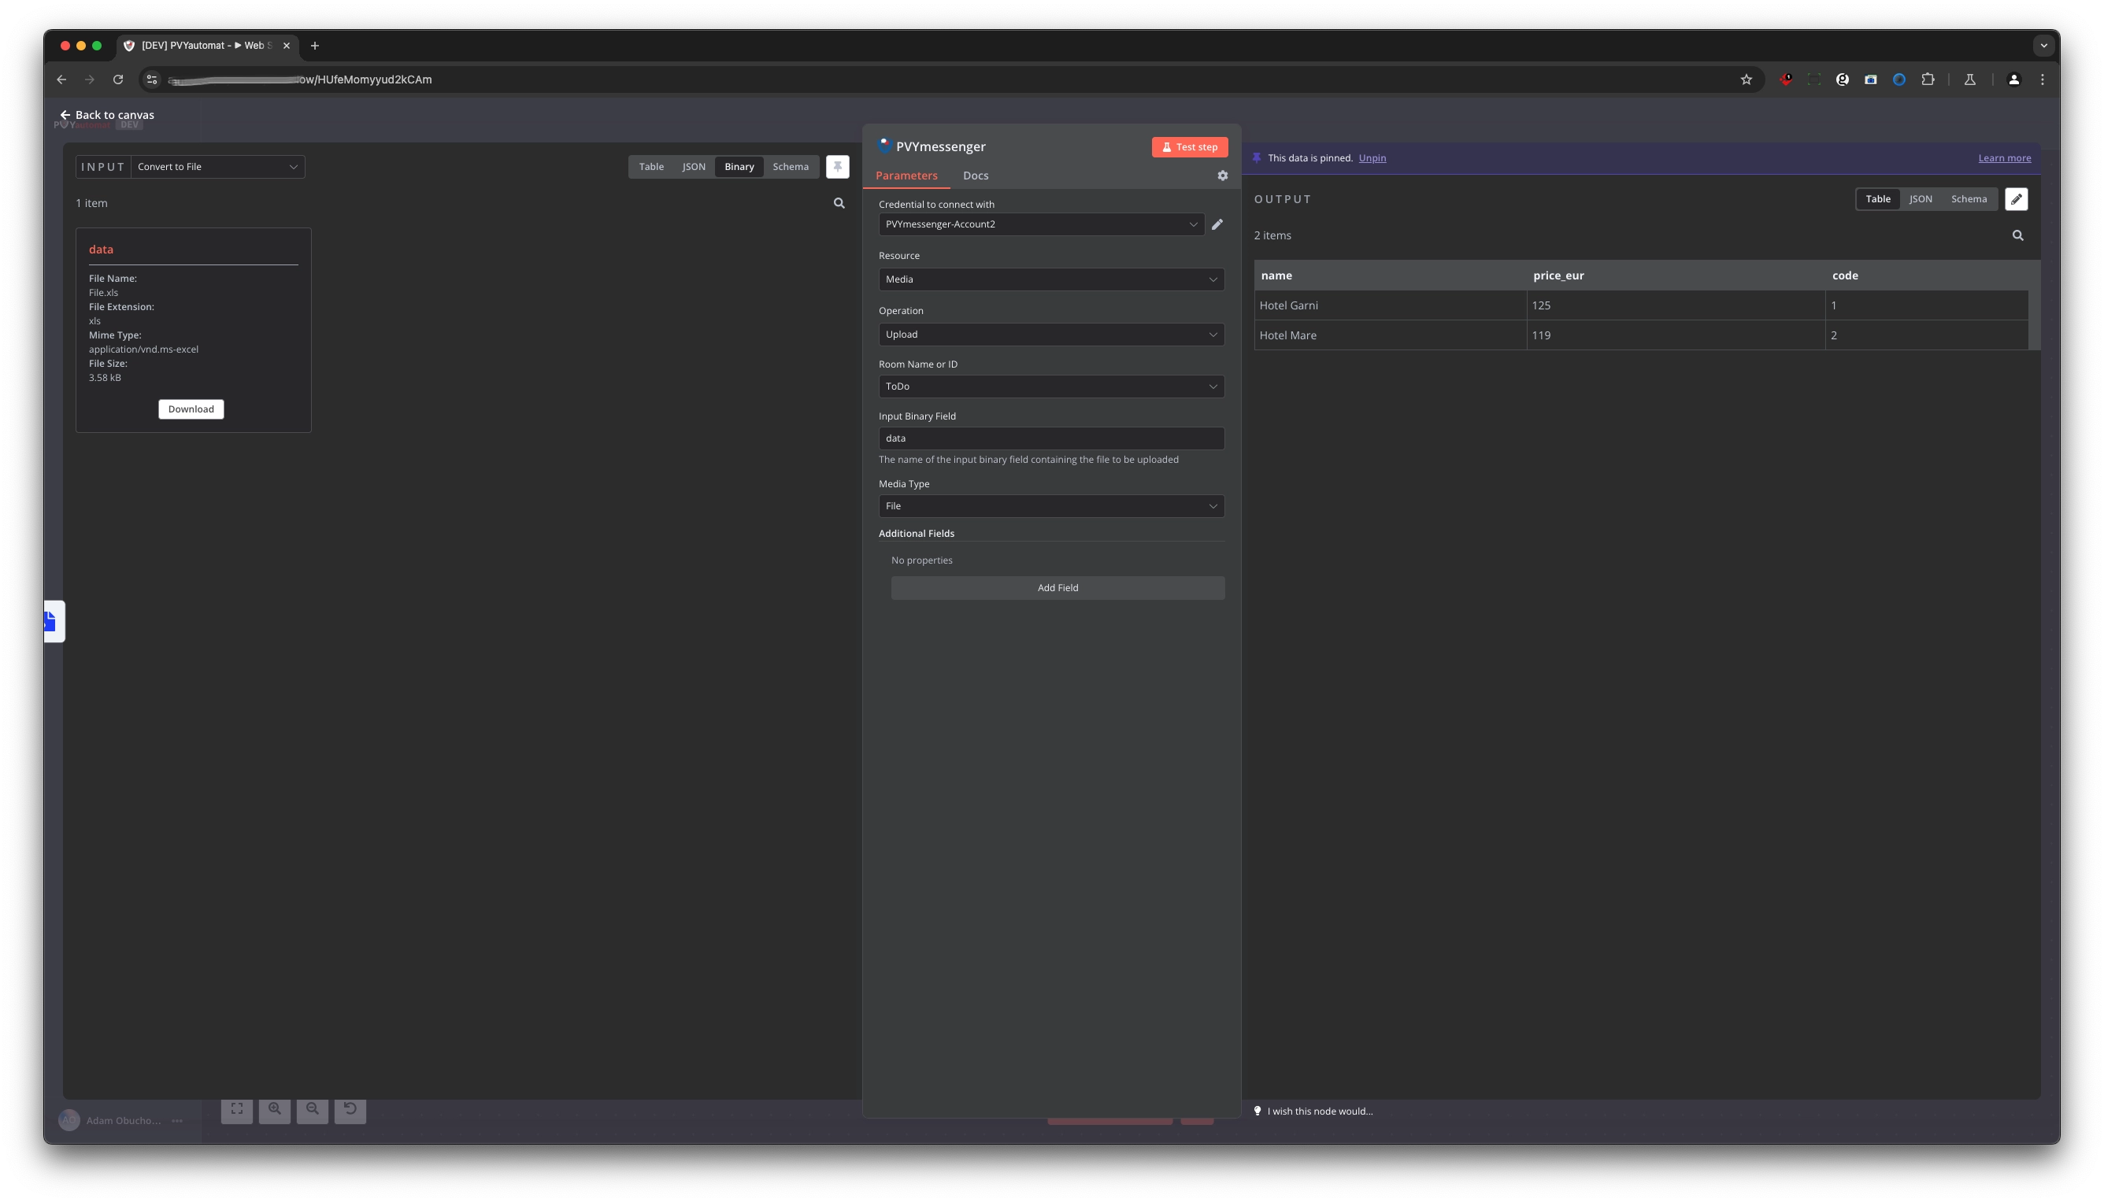Click the Add Field button
The width and height of the screenshot is (2104, 1202).
[x=1058, y=588]
